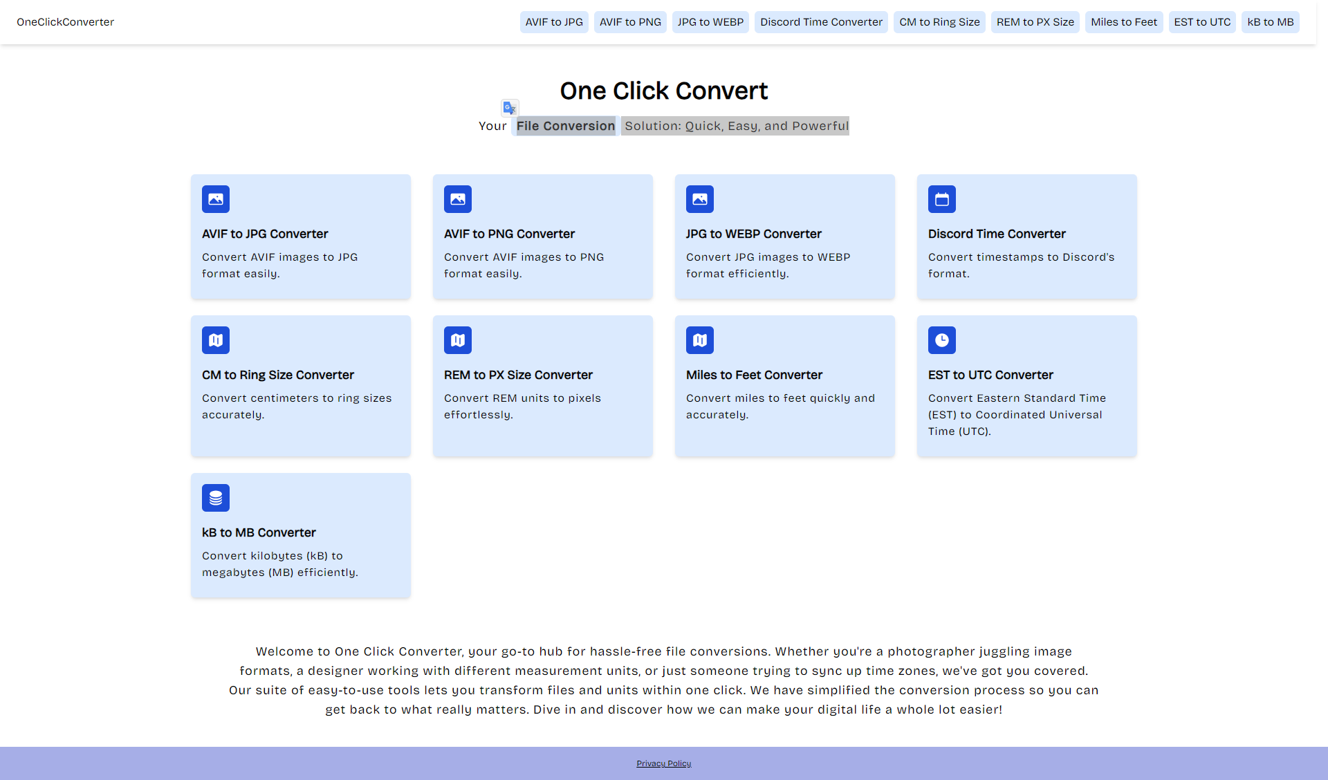Image resolution: width=1328 pixels, height=780 pixels.
Task: Click the Miles to Feet Converter icon
Action: (699, 340)
